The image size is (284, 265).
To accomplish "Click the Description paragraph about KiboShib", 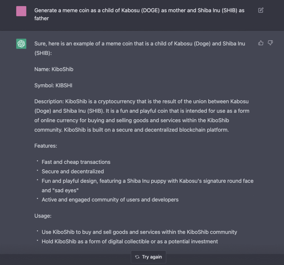I will (x=141, y=116).
